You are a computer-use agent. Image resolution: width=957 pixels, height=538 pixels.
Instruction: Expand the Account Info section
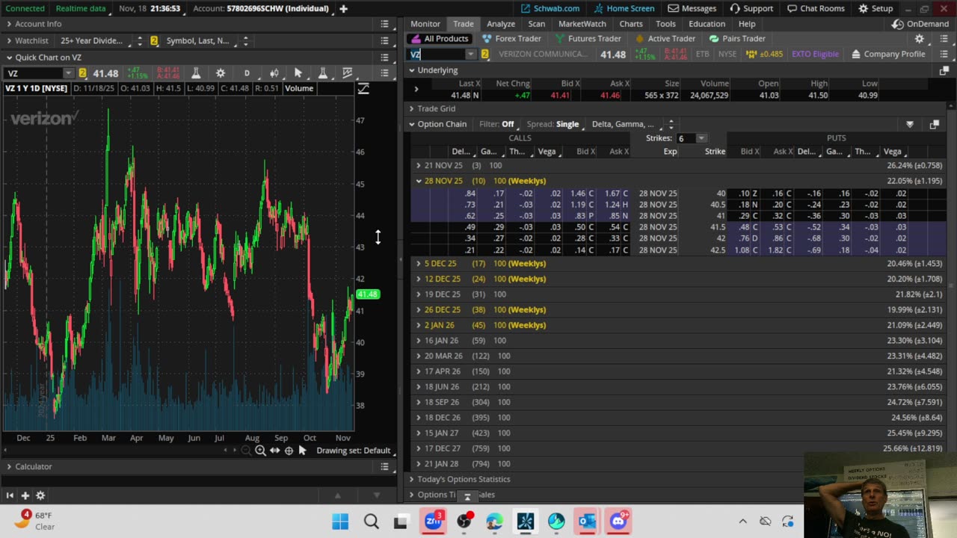(9, 24)
